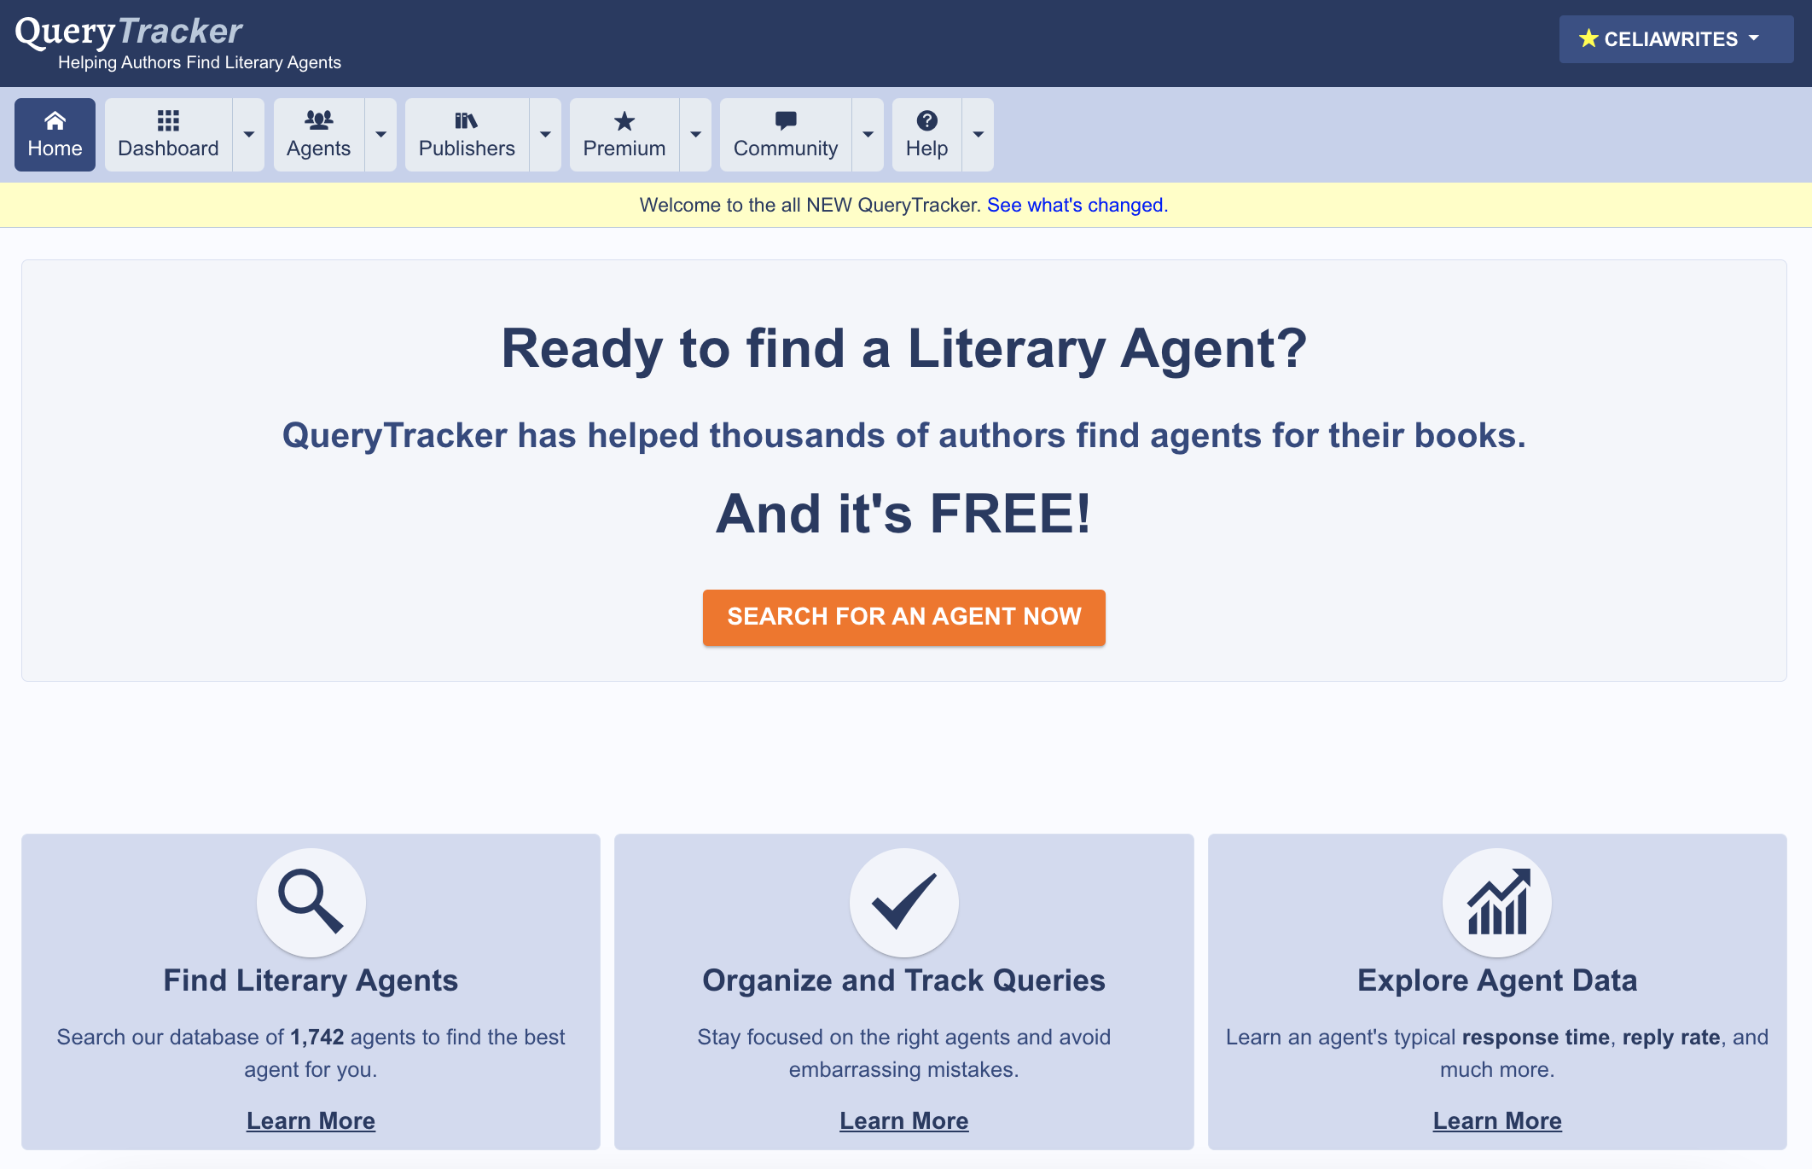This screenshot has height=1169, width=1812.
Task: Expand the Dashboard dropdown arrow
Action: (x=248, y=135)
